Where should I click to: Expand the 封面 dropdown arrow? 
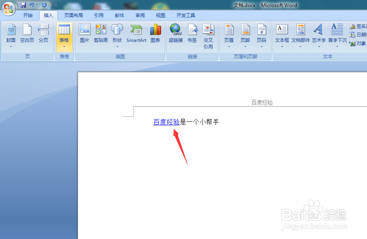[x=11, y=47]
